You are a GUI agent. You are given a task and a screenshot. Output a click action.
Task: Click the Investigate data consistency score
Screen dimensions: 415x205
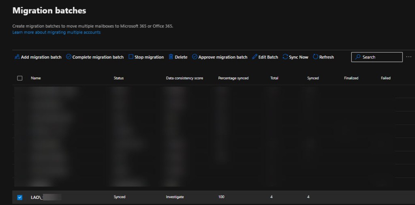(175, 197)
